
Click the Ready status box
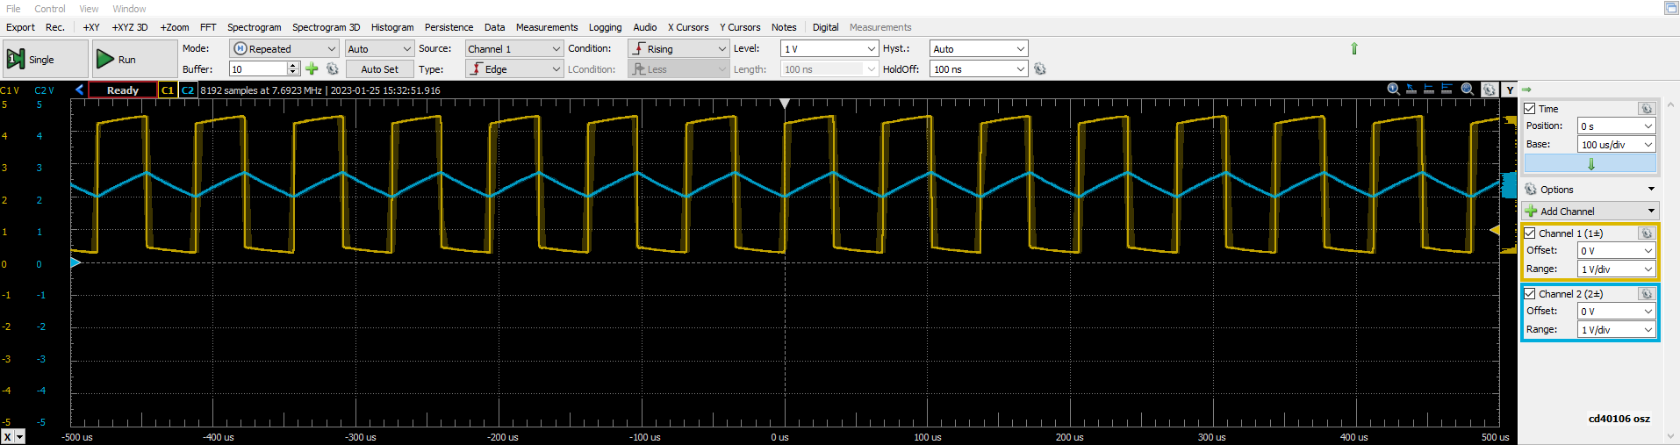point(123,90)
